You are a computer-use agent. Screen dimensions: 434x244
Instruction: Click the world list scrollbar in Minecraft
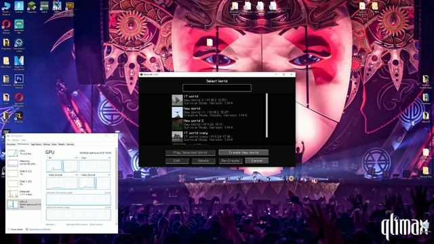267,115
